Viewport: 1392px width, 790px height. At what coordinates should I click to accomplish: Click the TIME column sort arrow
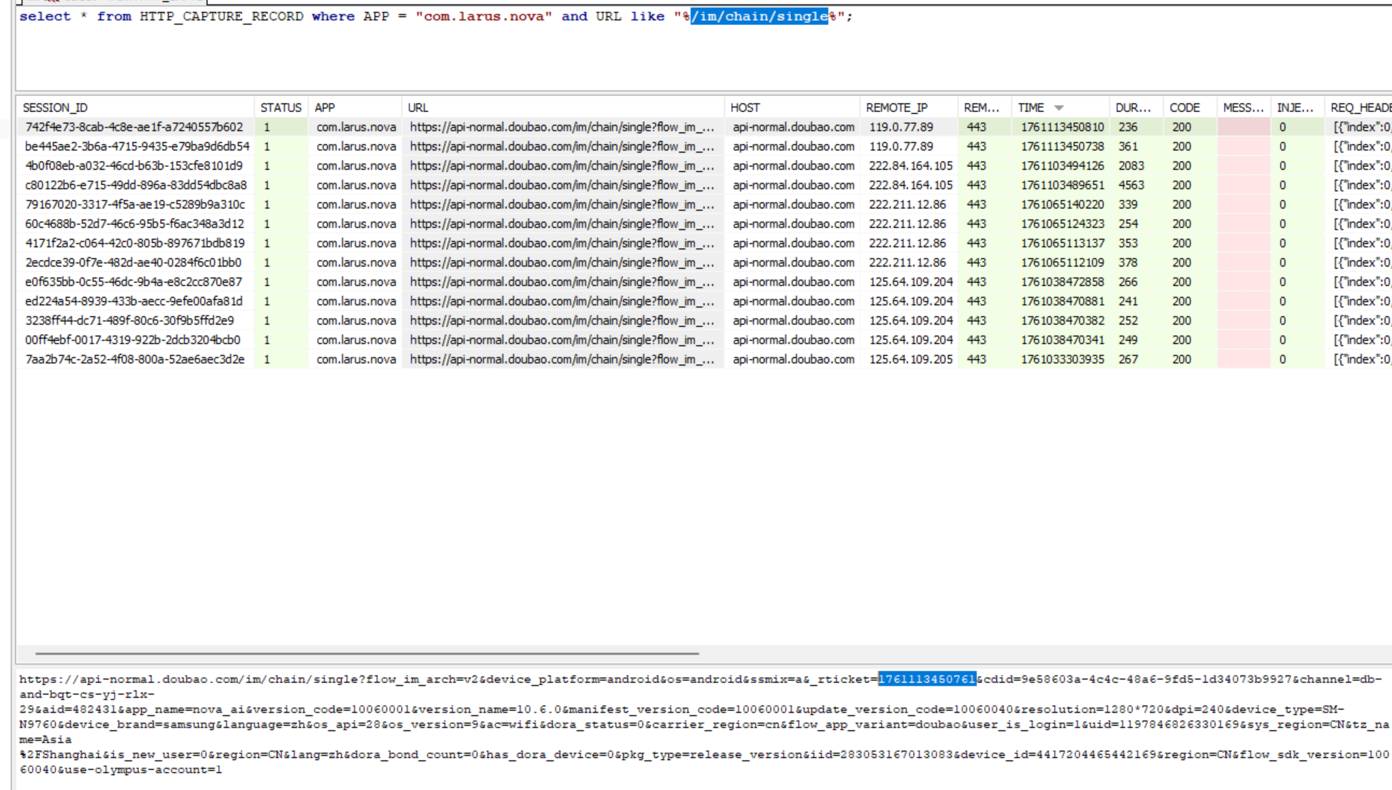[1059, 108]
